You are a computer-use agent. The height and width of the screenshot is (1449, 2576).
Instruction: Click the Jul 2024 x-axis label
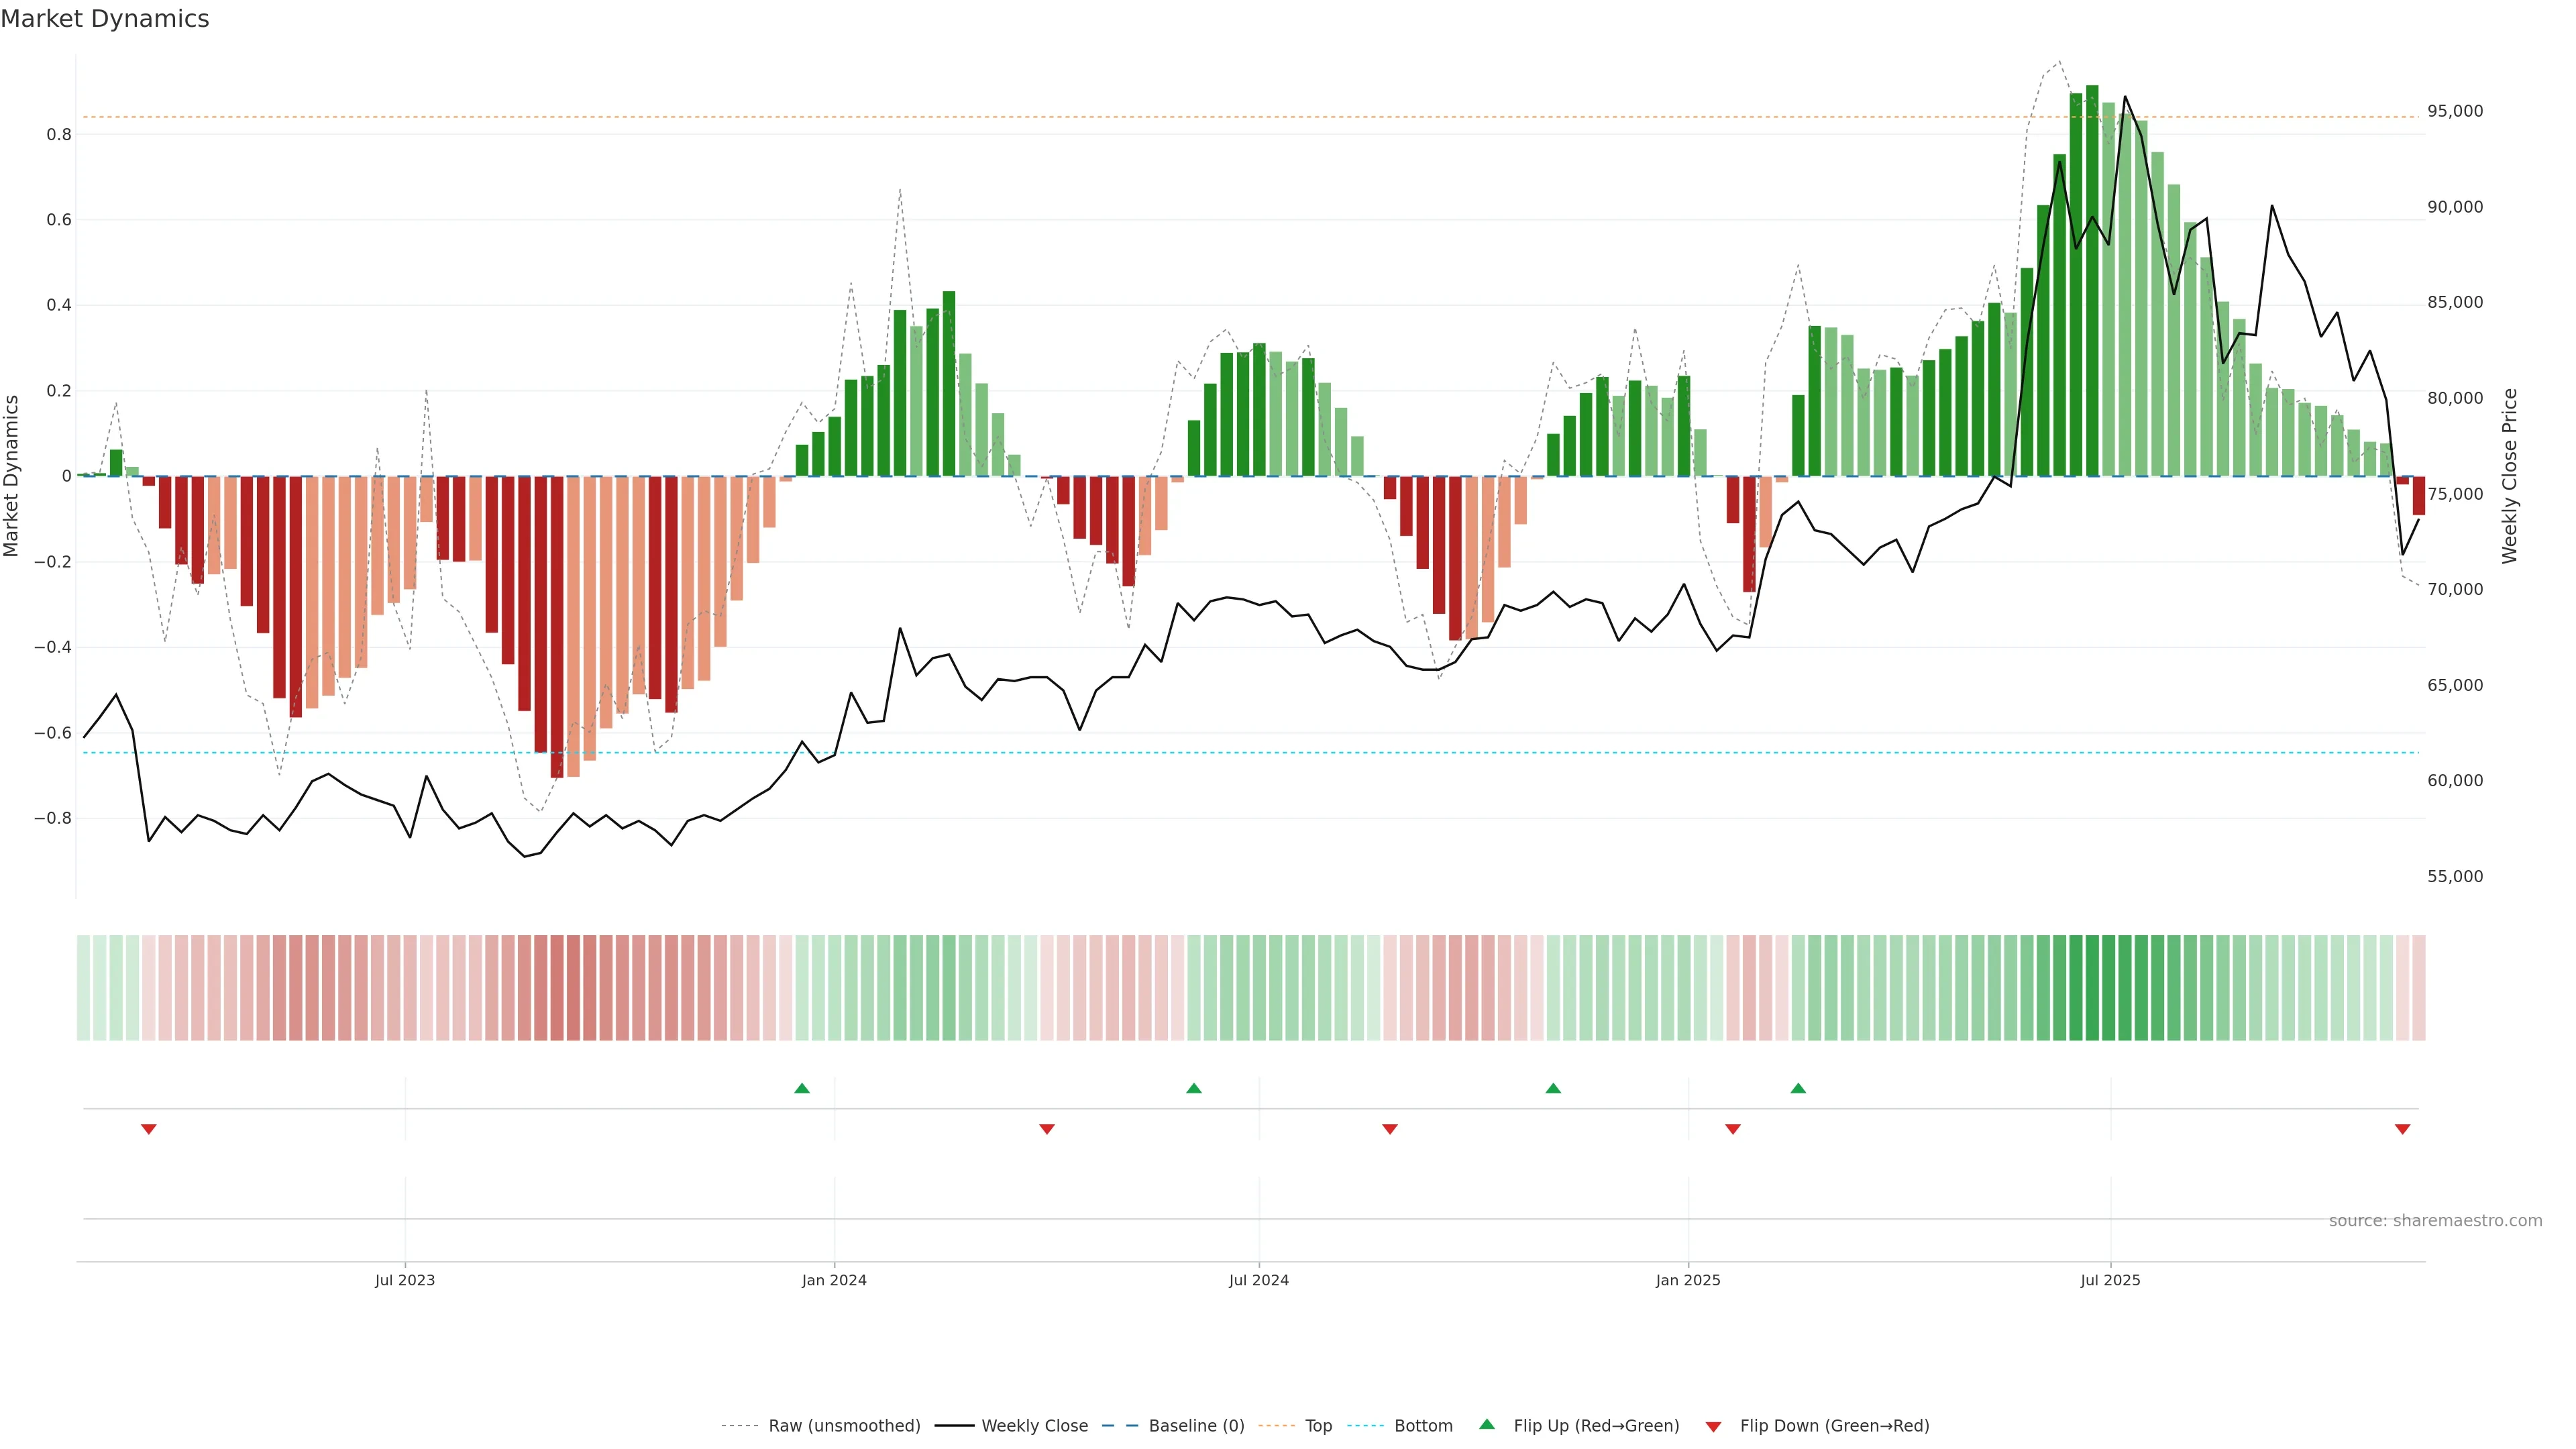(1258, 1280)
